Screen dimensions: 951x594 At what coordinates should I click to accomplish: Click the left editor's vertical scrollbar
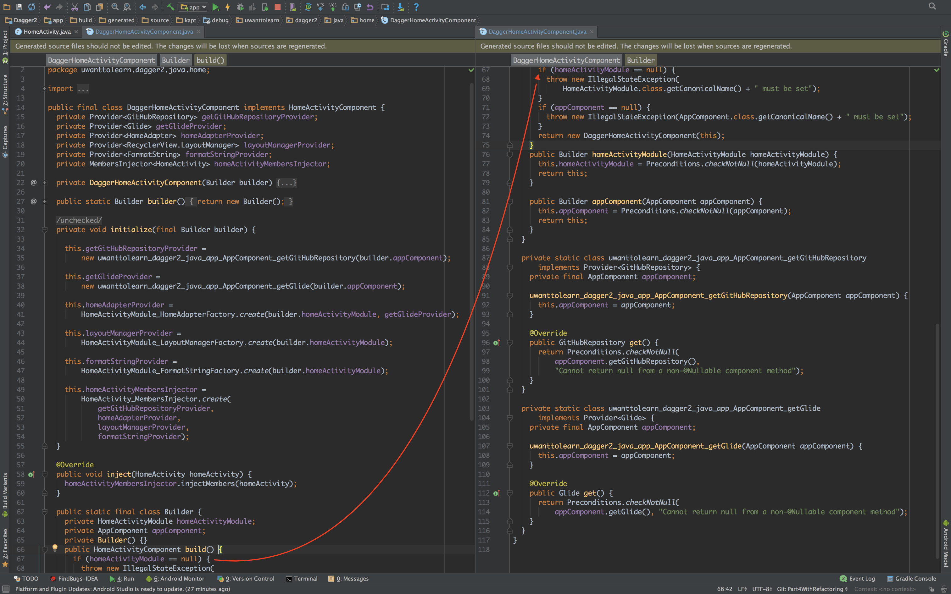(x=472, y=251)
